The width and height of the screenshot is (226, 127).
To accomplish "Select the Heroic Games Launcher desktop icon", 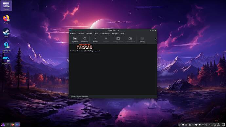I will [x=6, y=47].
